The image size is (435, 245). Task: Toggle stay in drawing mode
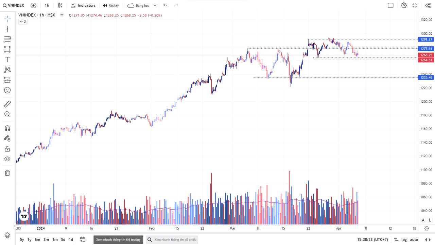coord(7,138)
